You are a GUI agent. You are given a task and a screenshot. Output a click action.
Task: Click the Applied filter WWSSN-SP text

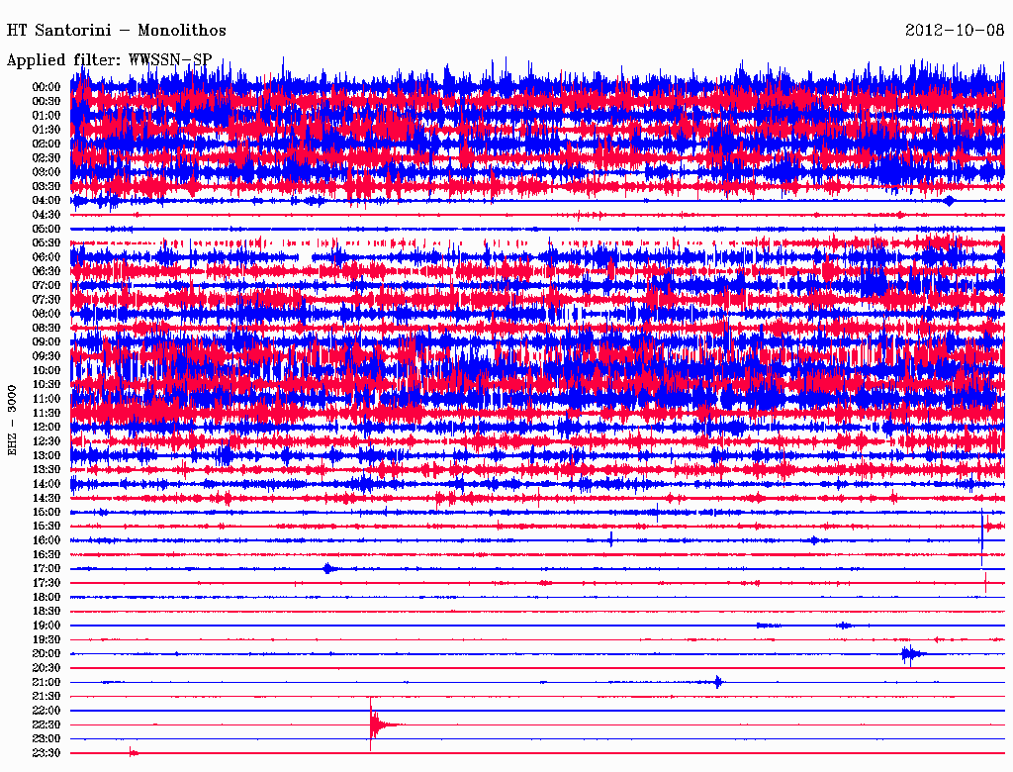(x=110, y=60)
